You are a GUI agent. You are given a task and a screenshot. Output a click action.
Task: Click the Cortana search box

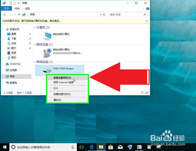[x=43, y=147]
